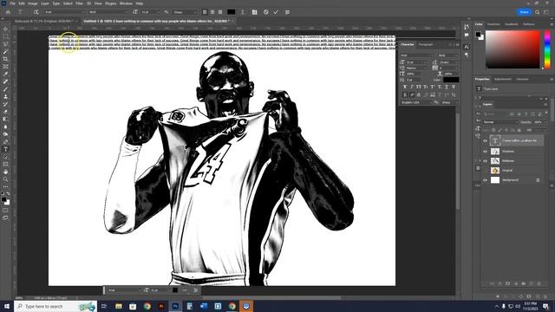Viewport: 555px width, 312px height.
Task: Right align text in options bar
Action: click(x=220, y=12)
